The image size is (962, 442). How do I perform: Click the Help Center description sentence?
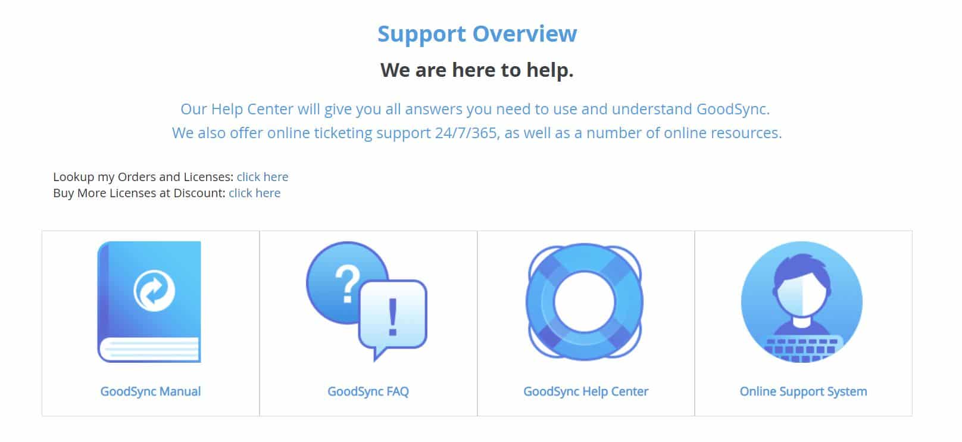point(475,109)
